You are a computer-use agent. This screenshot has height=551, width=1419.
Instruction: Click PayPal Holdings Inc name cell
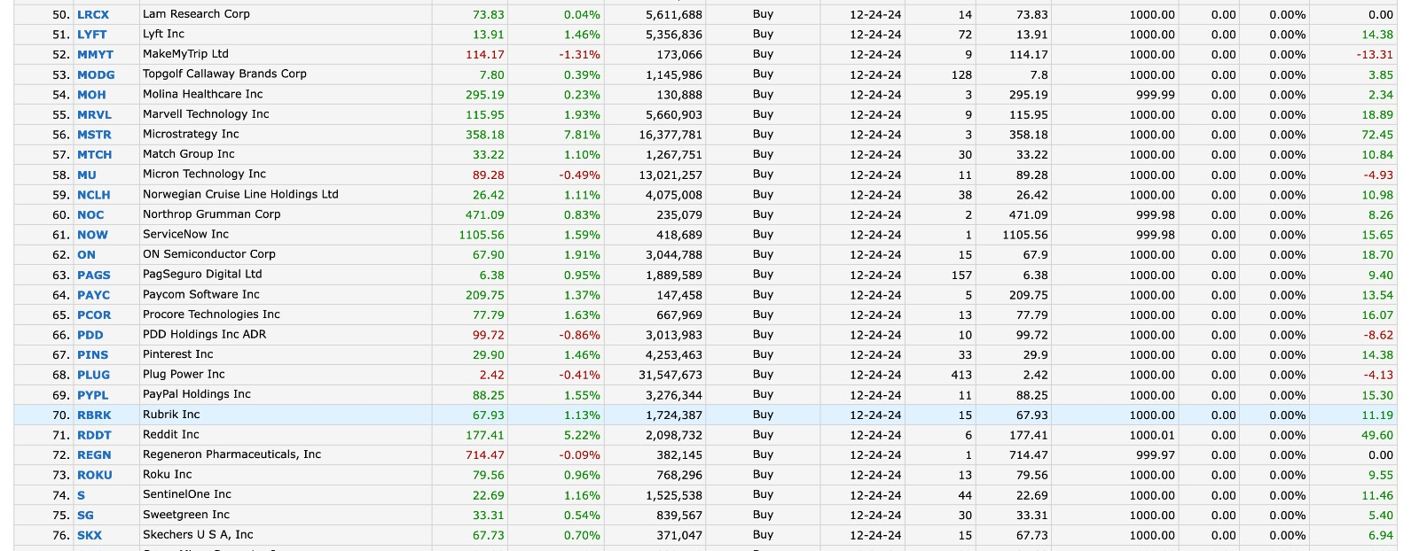coord(197,394)
